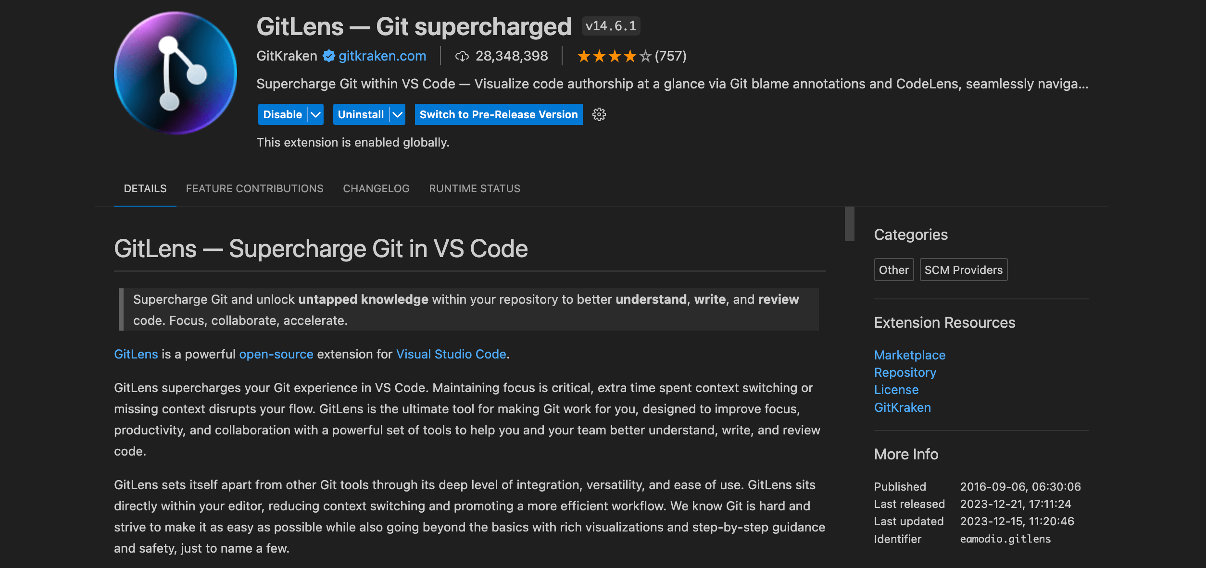Click the Other category tag
Image resolution: width=1206 pixels, height=568 pixels.
[x=893, y=270]
